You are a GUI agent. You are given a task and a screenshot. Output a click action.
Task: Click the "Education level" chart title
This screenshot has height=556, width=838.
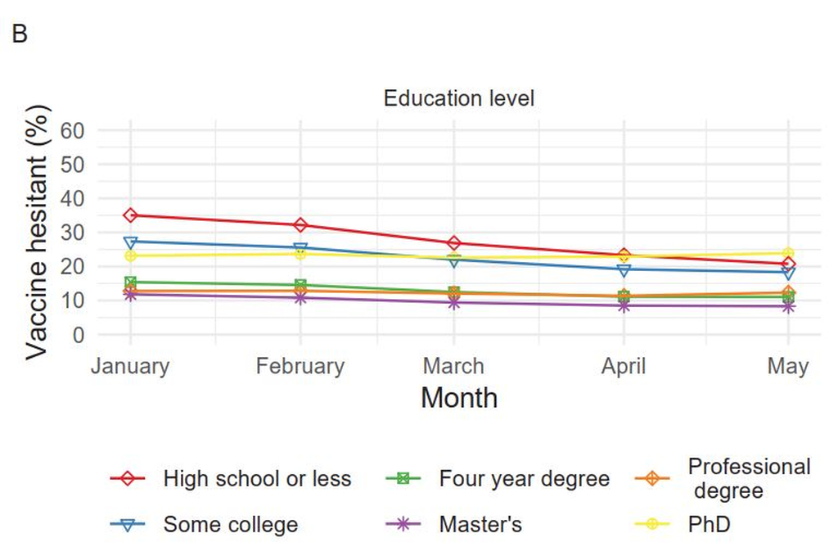(458, 99)
